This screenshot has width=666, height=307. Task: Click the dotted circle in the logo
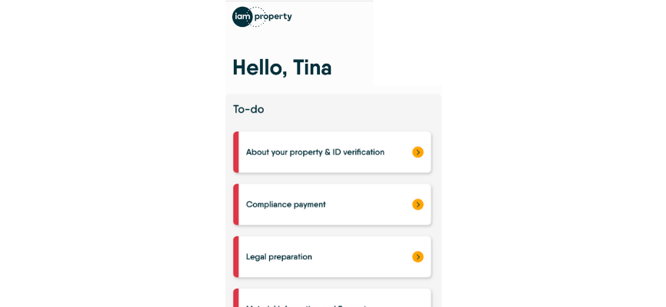pyautogui.click(x=256, y=17)
